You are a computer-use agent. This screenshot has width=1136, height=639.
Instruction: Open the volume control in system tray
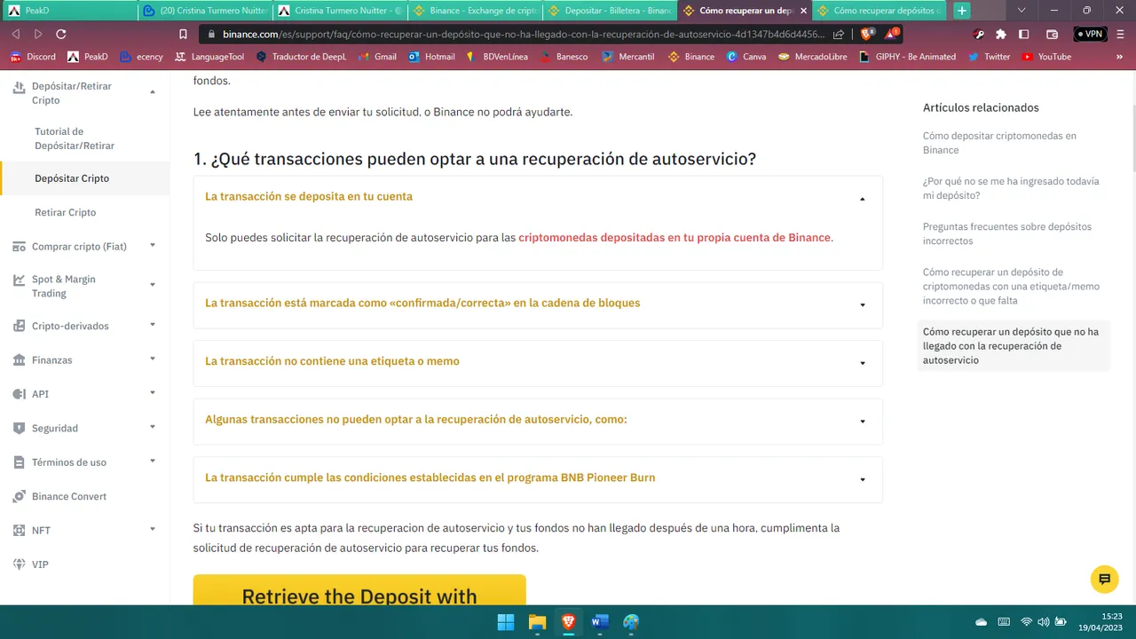[1044, 621]
